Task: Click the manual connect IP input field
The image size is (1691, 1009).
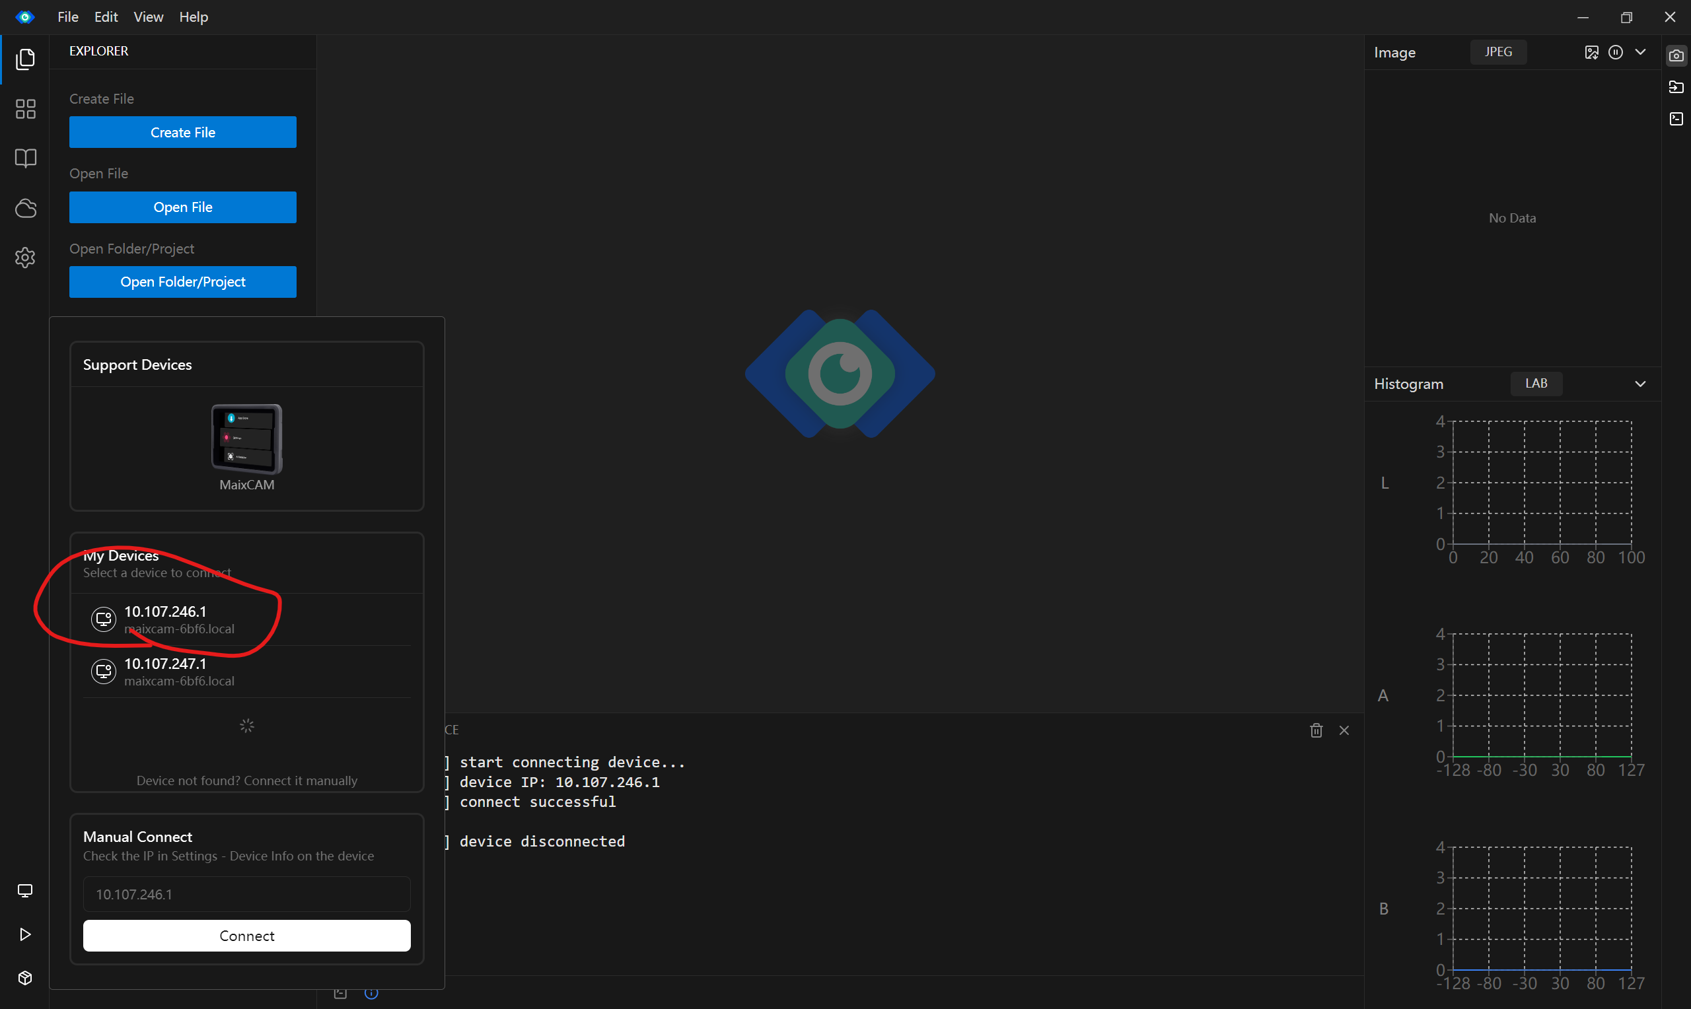Action: coord(247,894)
